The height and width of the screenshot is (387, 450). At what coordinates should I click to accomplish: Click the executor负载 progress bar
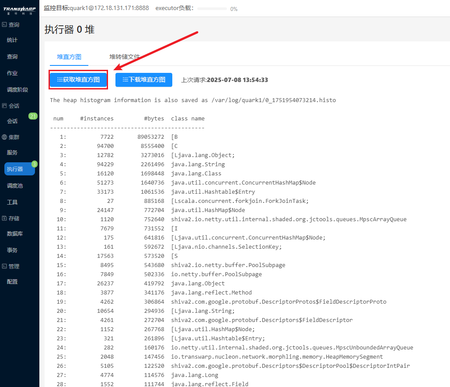(x=212, y=9)
